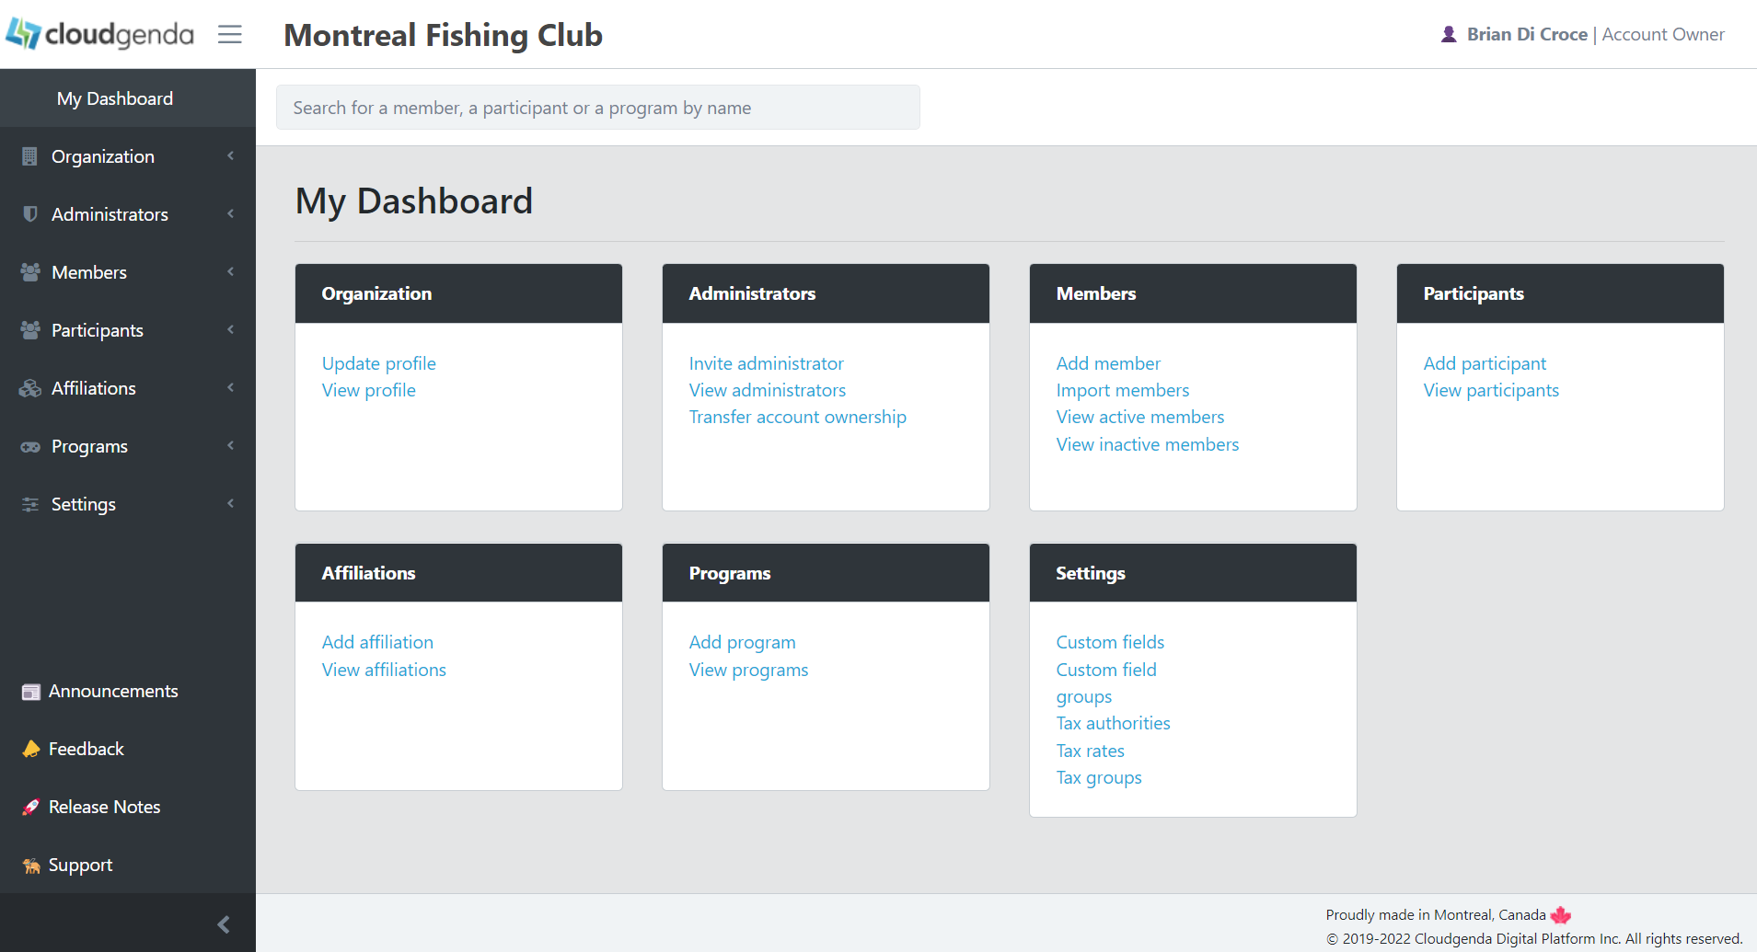The height and width of the screenshot is (952, 1757).
Task: Open Support in the sidebar menu
Action: [x=81, y=865]
